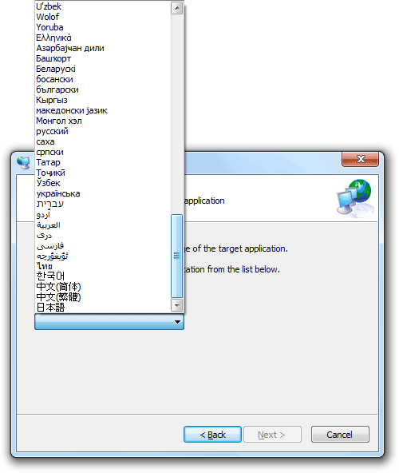Click the large globe and monitors header icon
The image size is (399, 473).
(354, 198)
